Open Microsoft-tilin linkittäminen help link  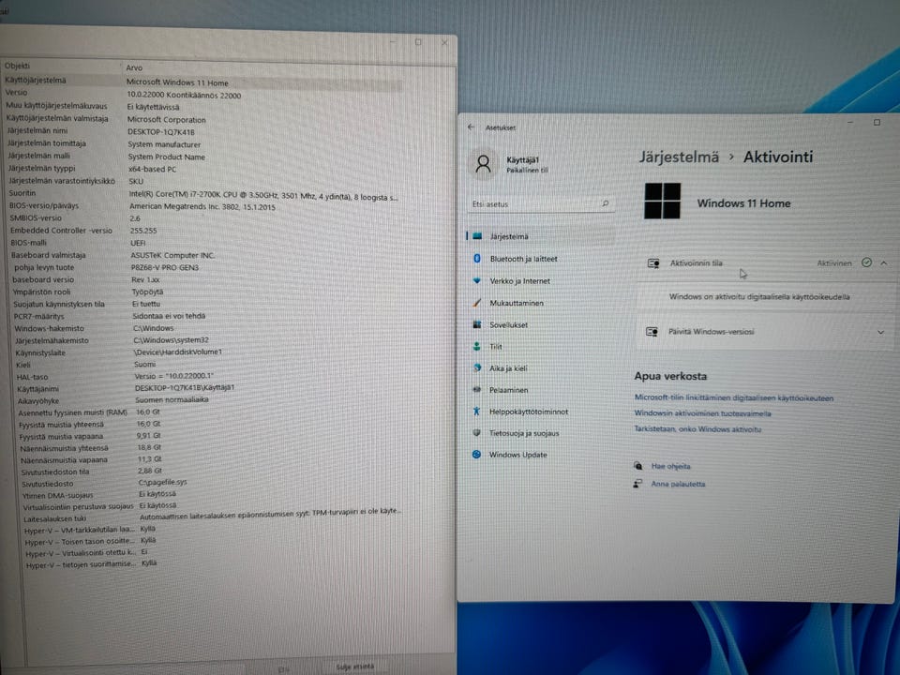tap(733, 397)
